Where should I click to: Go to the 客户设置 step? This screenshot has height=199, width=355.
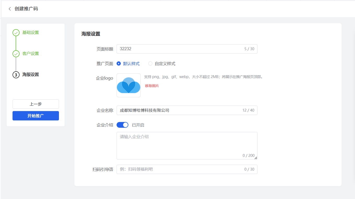click(31, 54)
